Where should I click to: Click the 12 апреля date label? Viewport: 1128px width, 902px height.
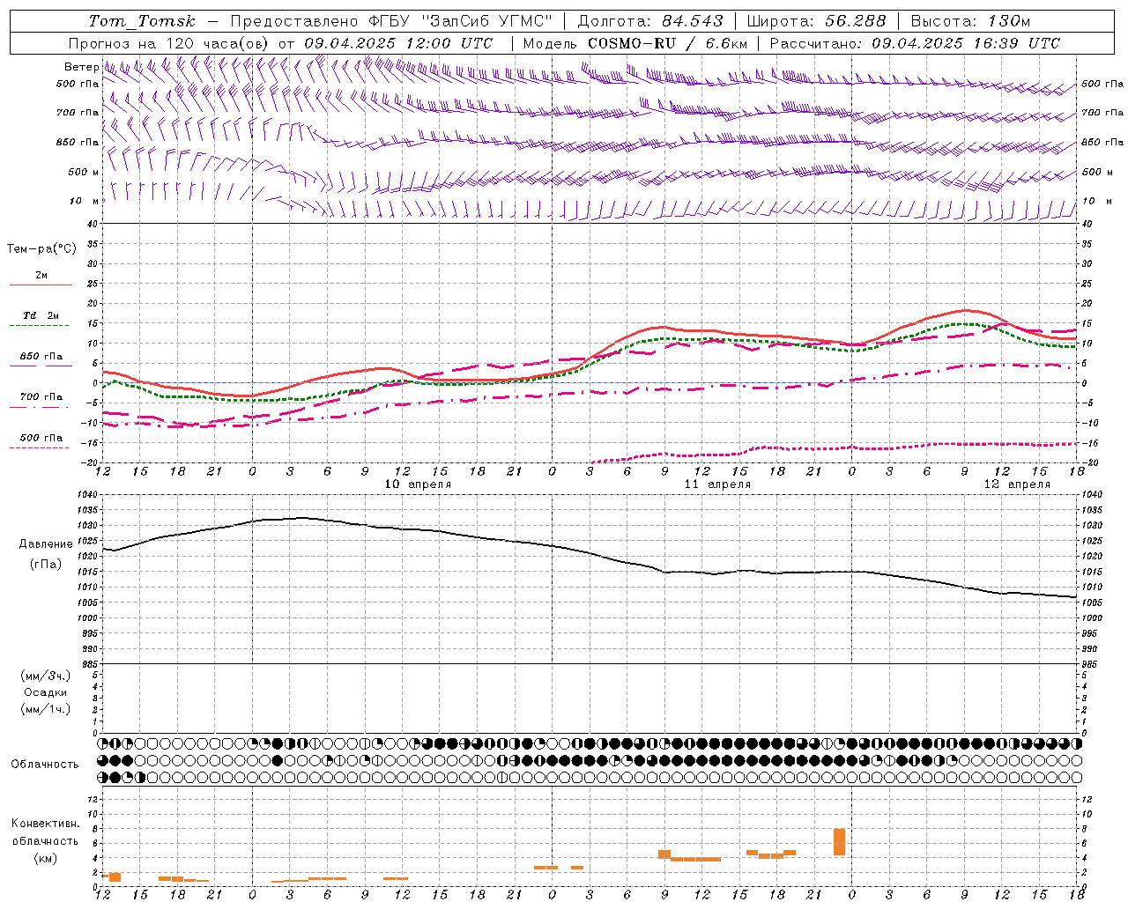click(x=1017, y=484)
